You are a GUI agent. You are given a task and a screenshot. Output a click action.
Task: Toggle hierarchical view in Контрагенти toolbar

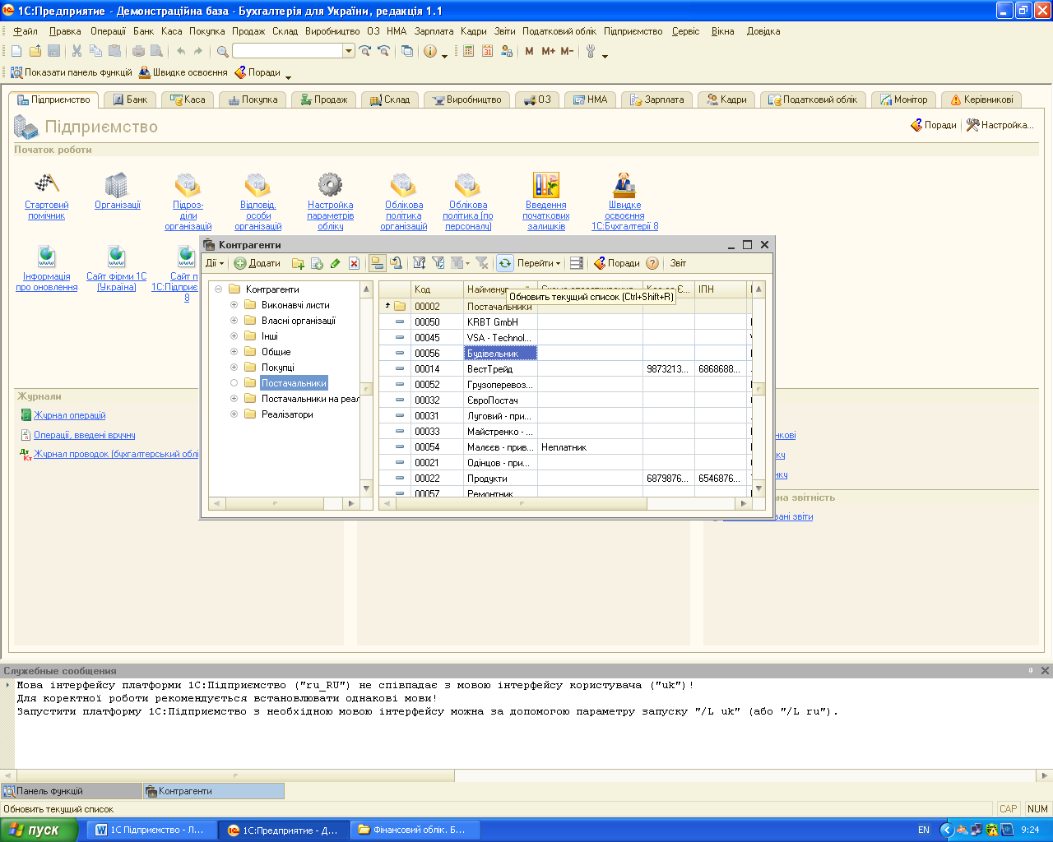(377, 263)
